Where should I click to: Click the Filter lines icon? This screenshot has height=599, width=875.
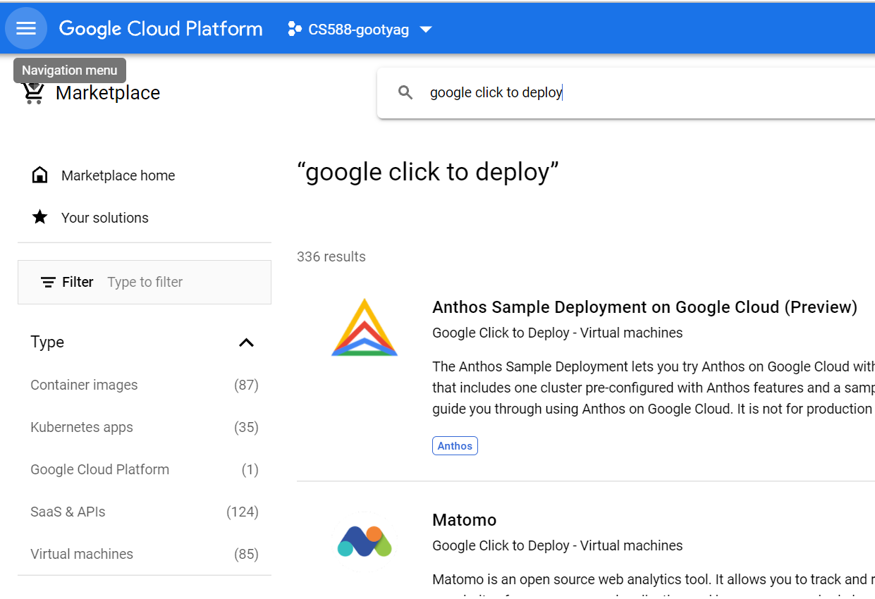(49, 282)
